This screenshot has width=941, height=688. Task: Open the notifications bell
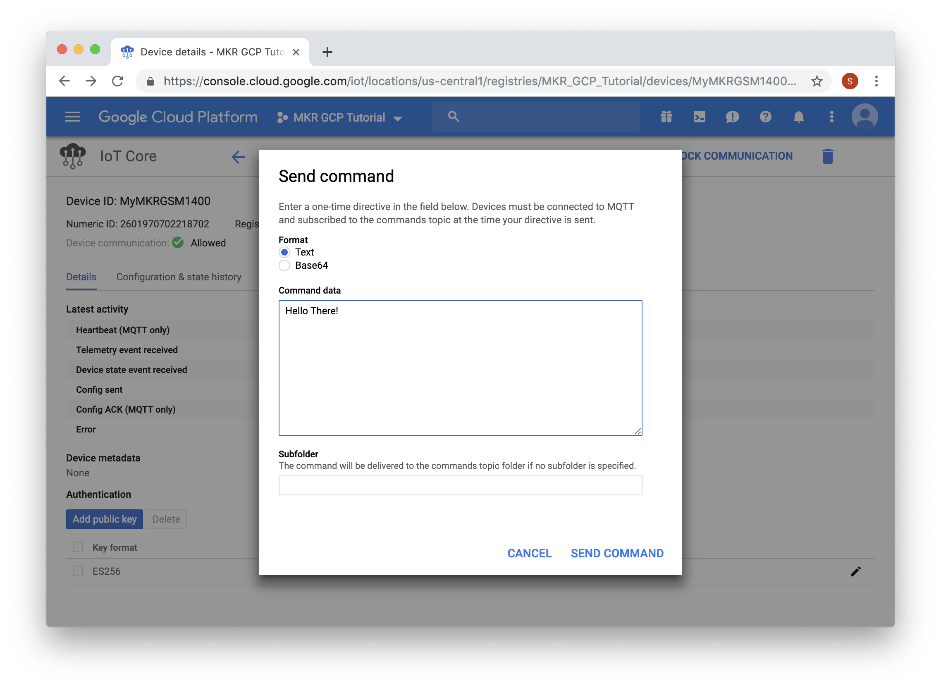click(798, 117)
